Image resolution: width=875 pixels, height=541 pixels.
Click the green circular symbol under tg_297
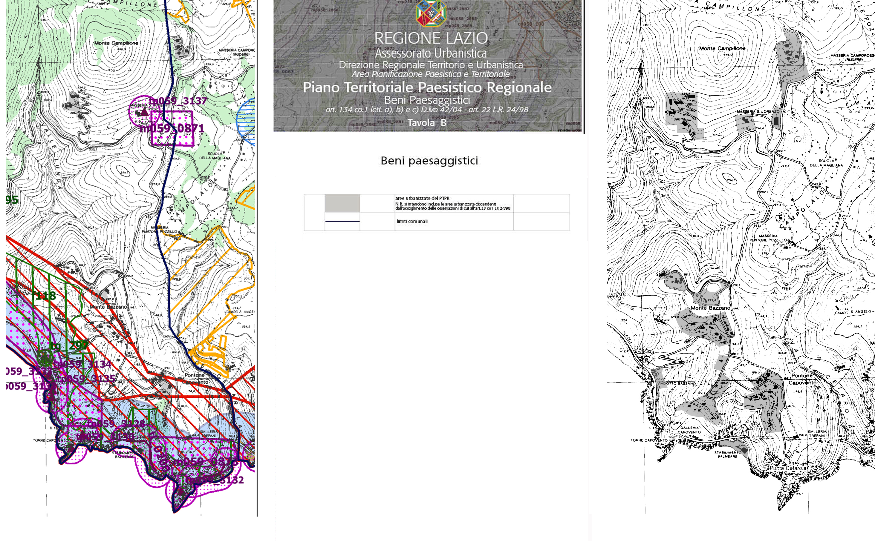click(45, 358)
